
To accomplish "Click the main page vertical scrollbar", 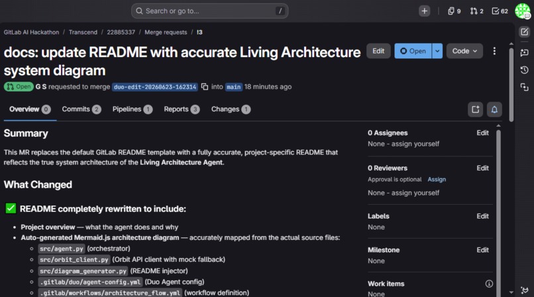I will 511,85.
